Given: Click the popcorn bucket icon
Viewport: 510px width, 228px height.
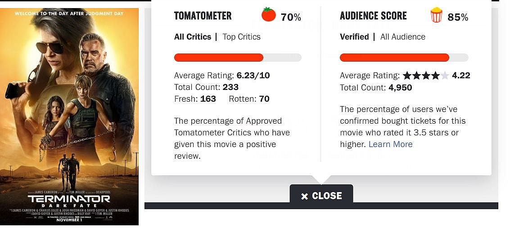Looking at the screenshot, I should tap(436, 15).
